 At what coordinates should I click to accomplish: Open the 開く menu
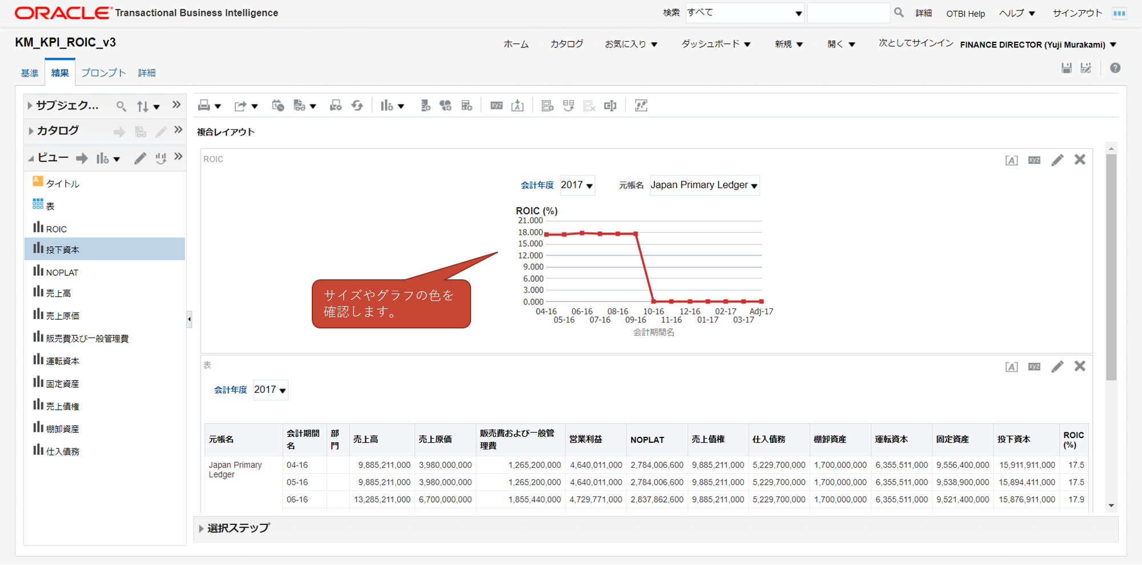pos(841,44)
